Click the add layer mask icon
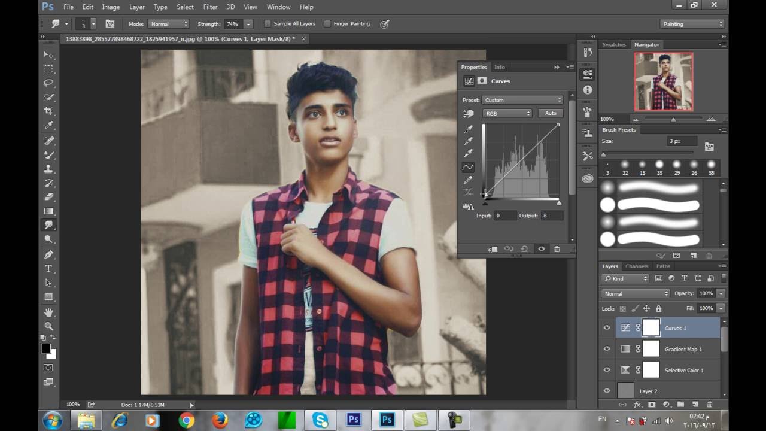766x431 pixels. pyautogui.click(x=652, y=405)
